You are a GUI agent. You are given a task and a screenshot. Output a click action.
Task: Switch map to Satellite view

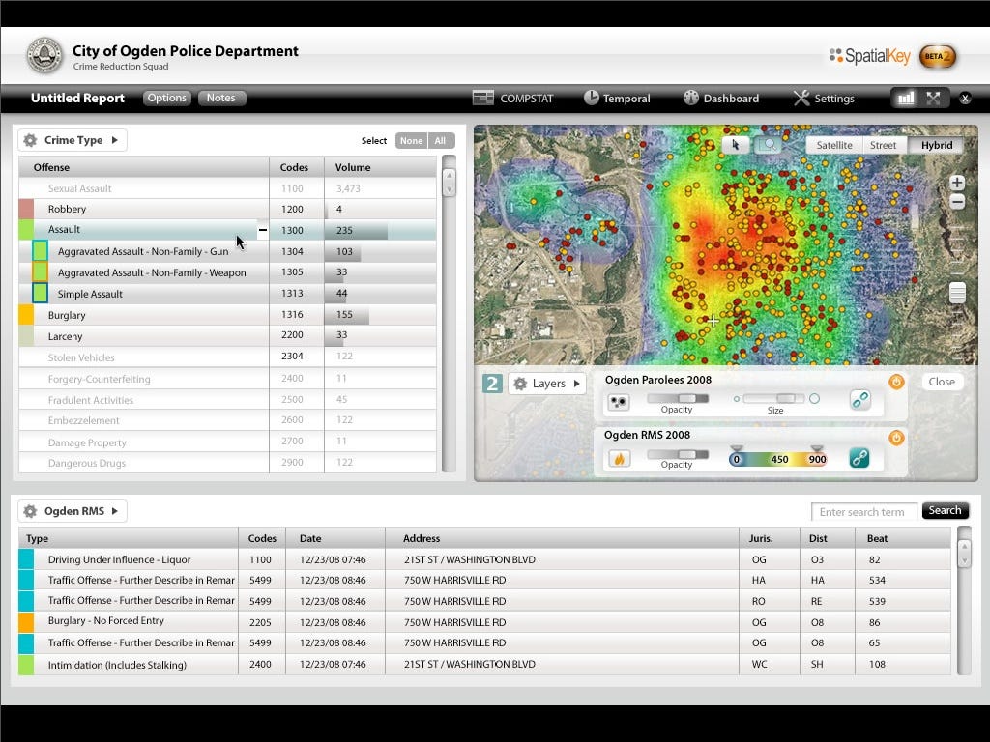834,145
